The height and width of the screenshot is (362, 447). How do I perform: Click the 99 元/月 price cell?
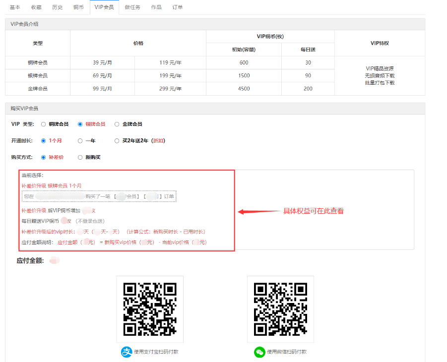pyautogui.click(x=102, y=89)
